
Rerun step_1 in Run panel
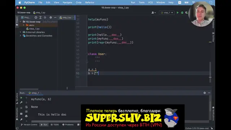click(21, 98)
